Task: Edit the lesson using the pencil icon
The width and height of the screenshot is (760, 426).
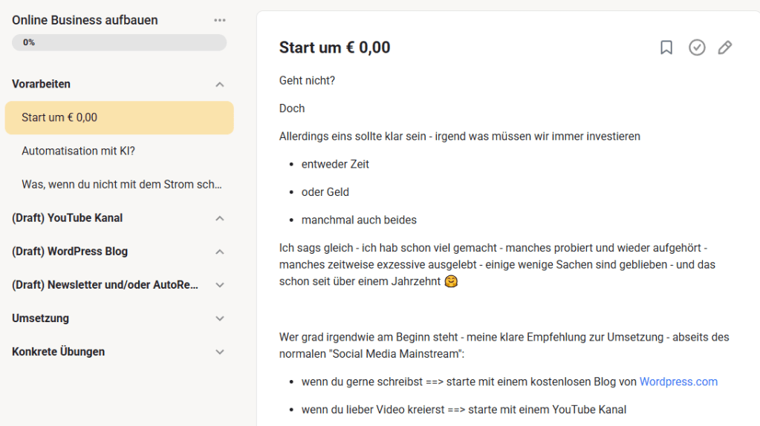Action: [725, 47]
